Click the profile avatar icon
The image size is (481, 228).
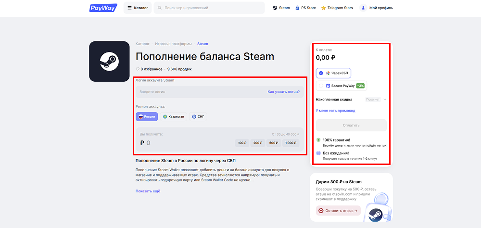pos(363,8)
